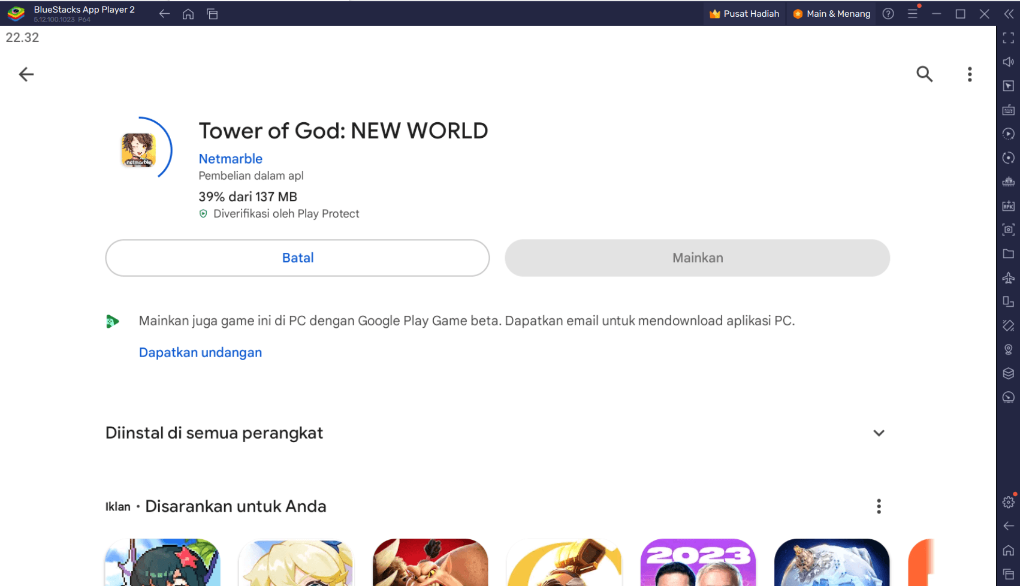This screenshot has height=586, width=1020.
Task: Open the Play Store search
Action: [x=924, y=74]
